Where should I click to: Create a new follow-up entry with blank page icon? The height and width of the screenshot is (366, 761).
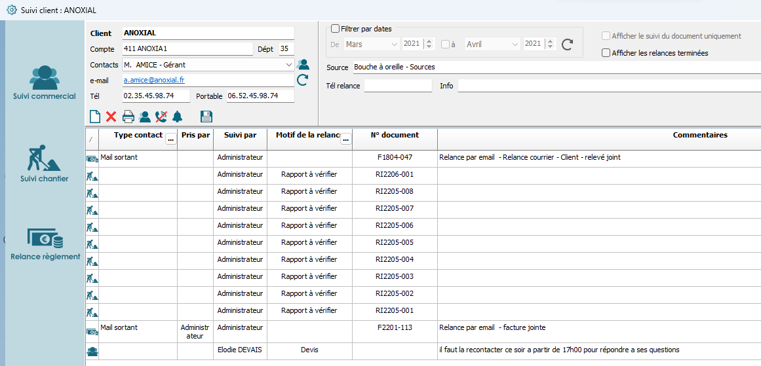[x=95, y=117]
